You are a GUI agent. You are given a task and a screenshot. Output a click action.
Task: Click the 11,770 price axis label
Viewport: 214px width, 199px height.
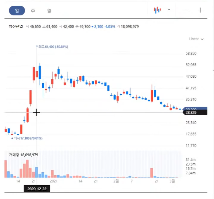tap(191, 146)
